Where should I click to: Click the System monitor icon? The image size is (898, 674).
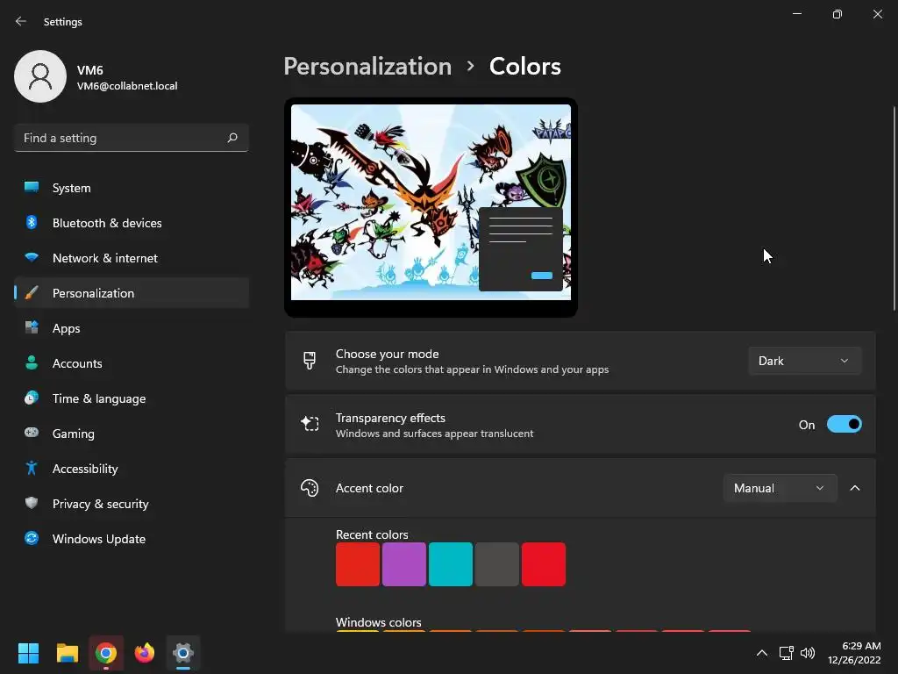click(32, 188)
